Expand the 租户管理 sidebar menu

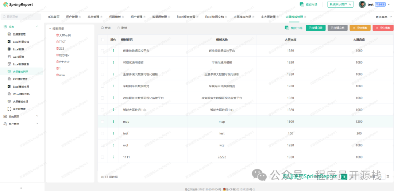38,123
